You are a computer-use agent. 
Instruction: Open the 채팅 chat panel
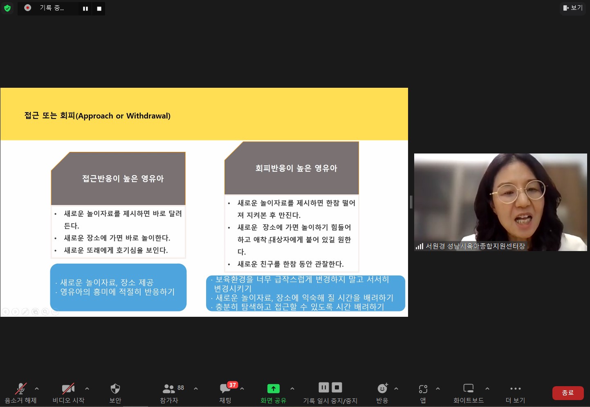(x=225, y=393)
